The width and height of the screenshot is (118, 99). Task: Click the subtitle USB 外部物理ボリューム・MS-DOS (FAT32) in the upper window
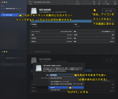(x=53, y=12)
